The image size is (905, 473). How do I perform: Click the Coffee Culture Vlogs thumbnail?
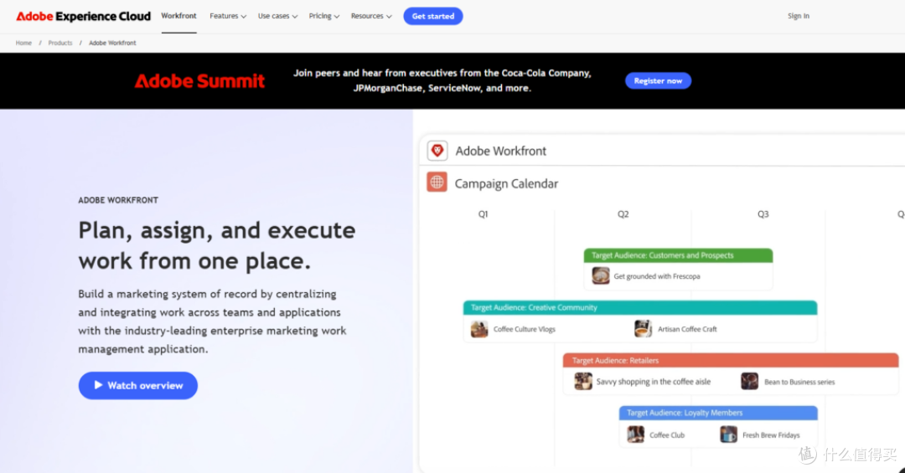click(x=479, y=329)
